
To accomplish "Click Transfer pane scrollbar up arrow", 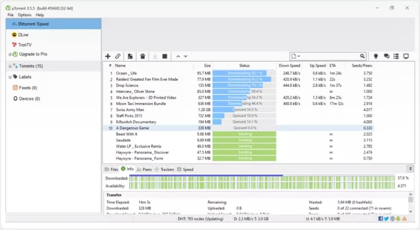I will pyautogui.click(x=411, y=194).
